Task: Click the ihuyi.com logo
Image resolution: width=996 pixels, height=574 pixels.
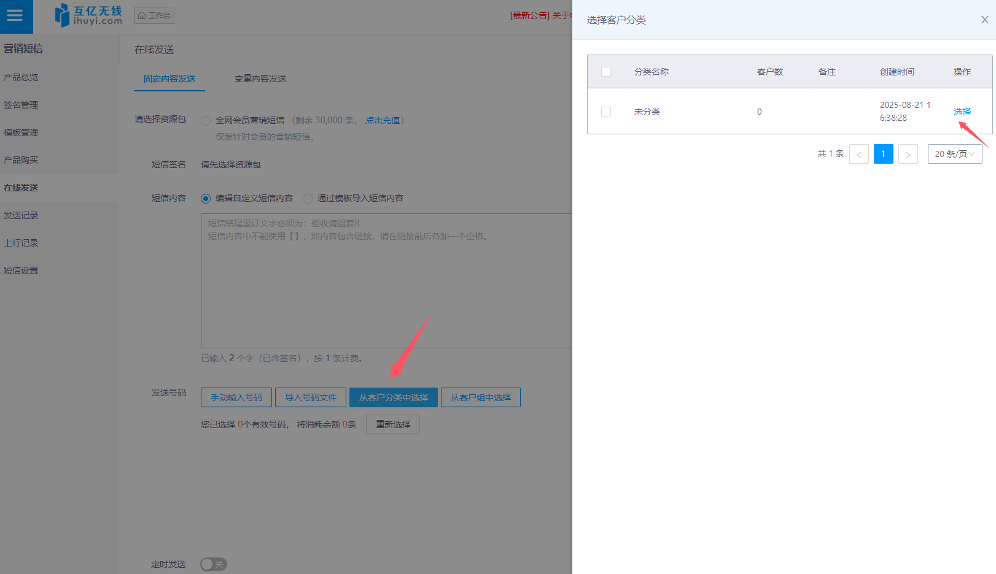Action: point(88,15)
